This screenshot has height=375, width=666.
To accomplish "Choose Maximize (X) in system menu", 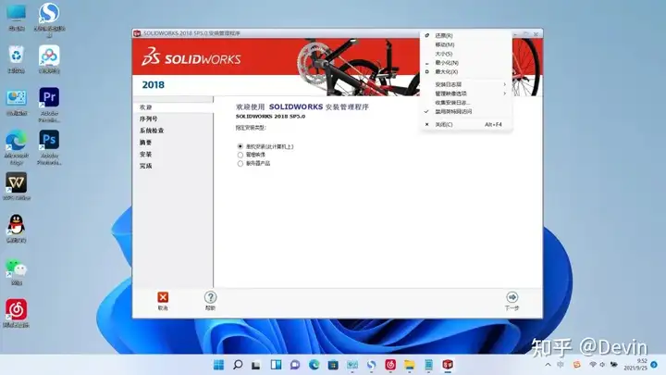I will (x=466, y=72).
